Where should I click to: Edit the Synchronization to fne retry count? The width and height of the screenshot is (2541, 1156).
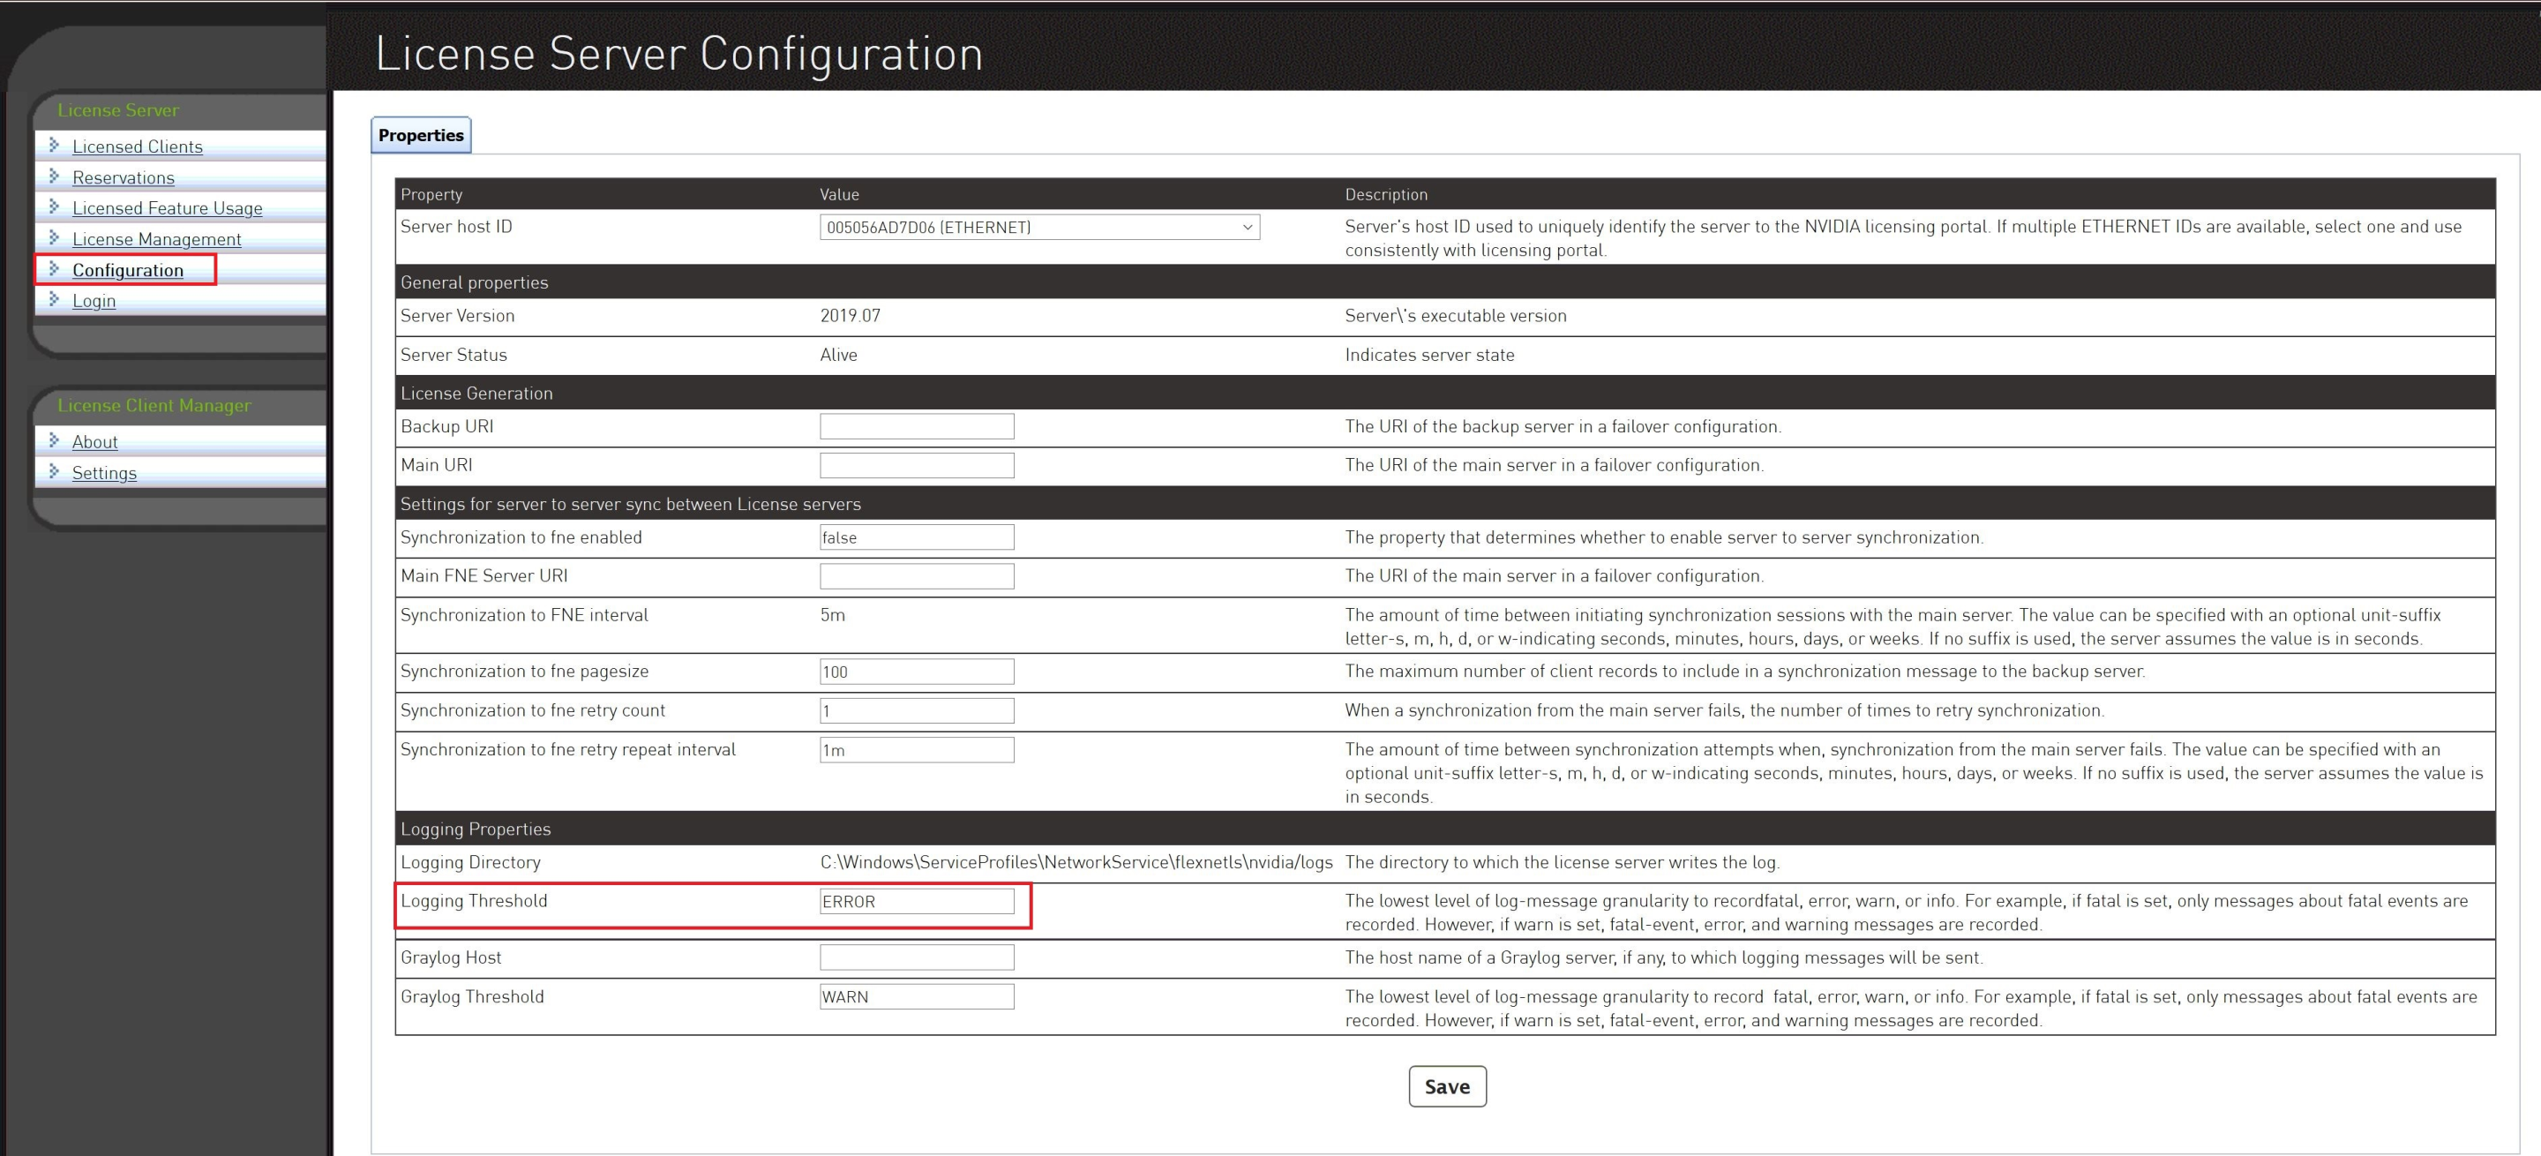coord(917,709)
